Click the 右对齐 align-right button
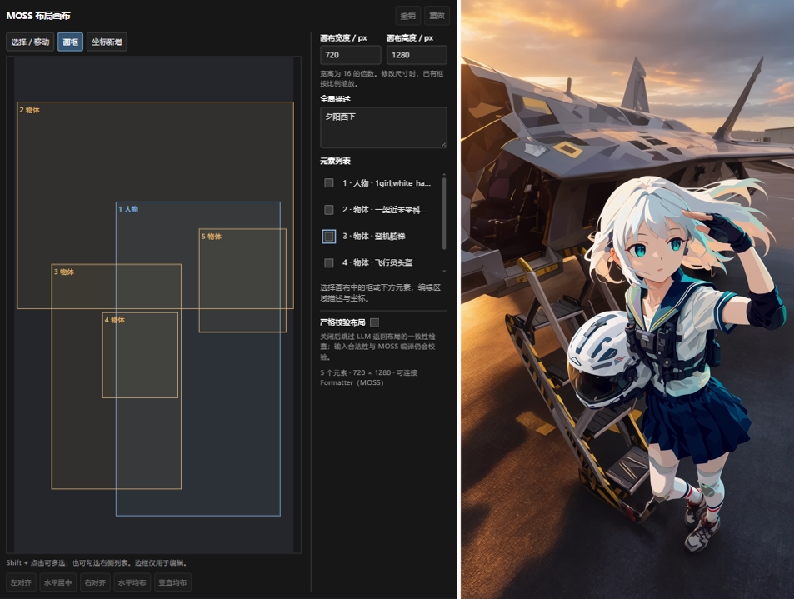The image size is (794, 599). (x=95, y=582)
